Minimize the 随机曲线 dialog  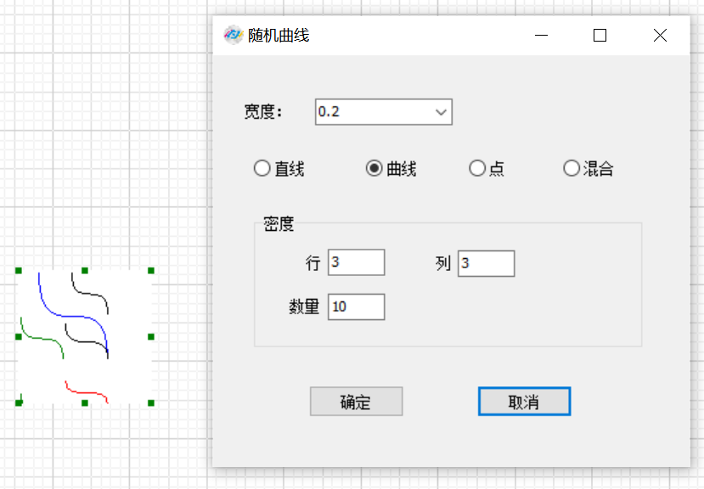(542, 35)
